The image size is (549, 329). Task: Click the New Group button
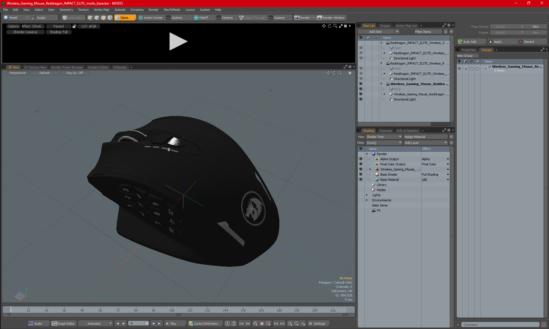click(x=467, y=56)
